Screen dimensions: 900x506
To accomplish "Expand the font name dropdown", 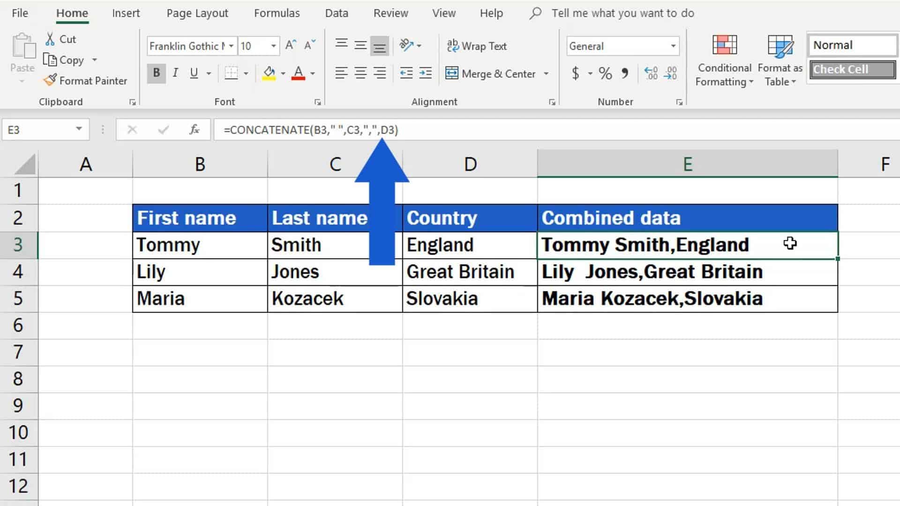I will [231, 46].
